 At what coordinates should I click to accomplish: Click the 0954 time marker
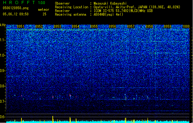pos(75,26)
